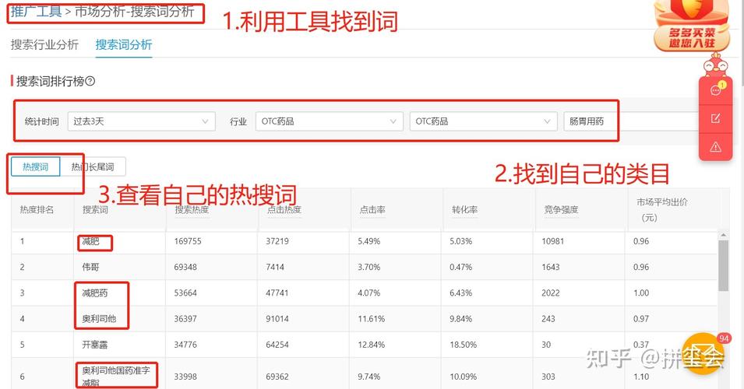Sort by 点击热度 column header
The image size is (744, 389).
coord(284,209)
